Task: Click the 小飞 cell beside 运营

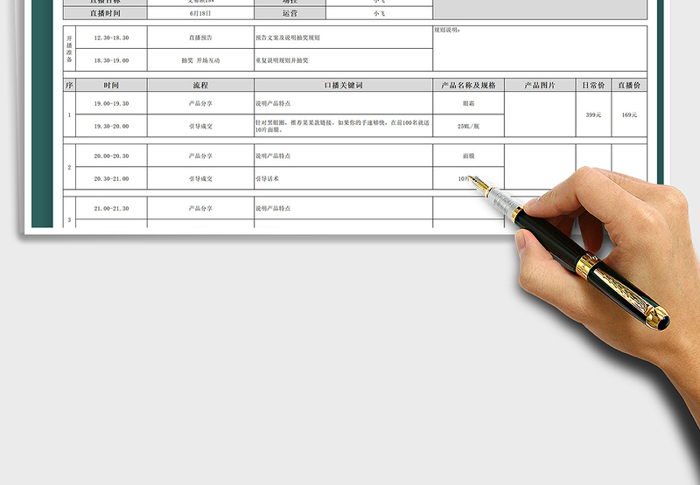Action: coord(379,13)
